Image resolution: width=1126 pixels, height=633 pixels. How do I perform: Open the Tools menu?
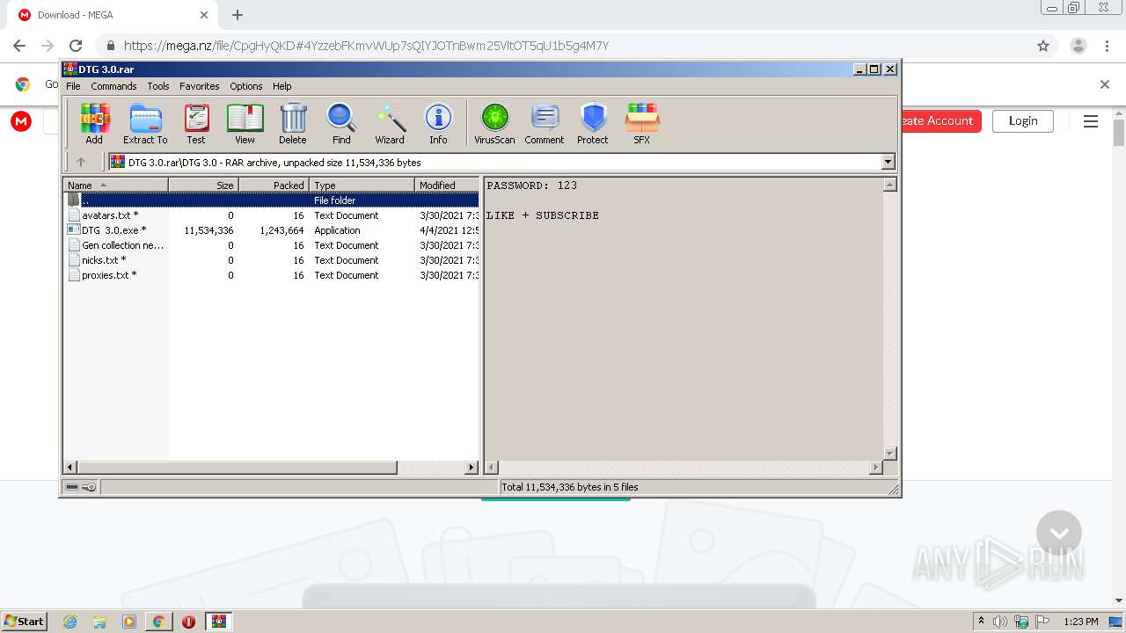click(158, 86)
